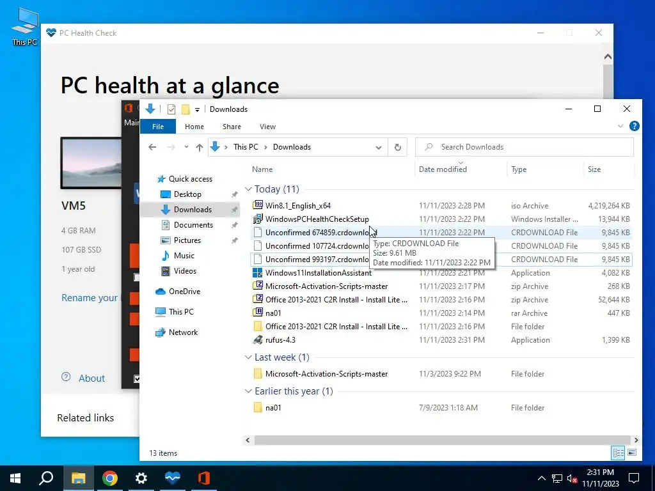655x491 pixels.
Task: Select OneDrive in the navigation pane
Action: (x=184, y=292)
